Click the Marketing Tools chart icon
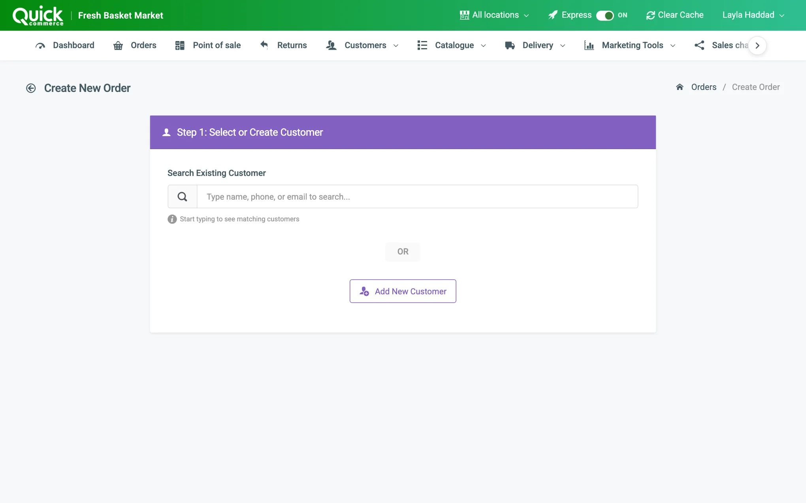 pyautogui.click(x=589, y=45)
